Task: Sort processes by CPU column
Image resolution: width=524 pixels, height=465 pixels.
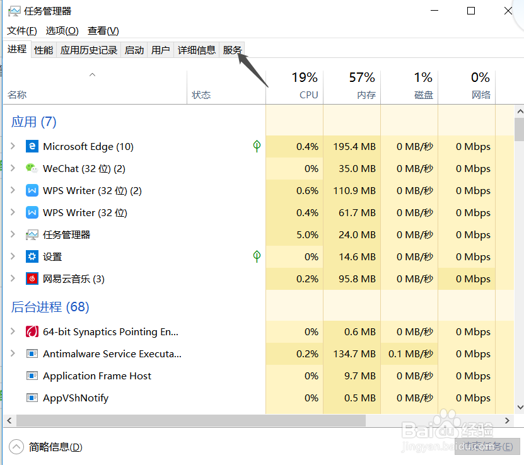Action: [x=294, y=88]
